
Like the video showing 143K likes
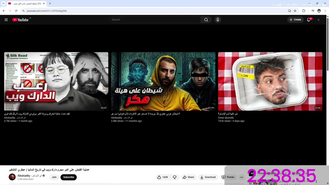pos(163,177)
